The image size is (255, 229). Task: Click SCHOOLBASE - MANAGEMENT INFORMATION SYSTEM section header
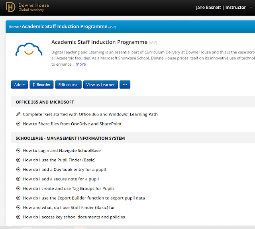click(x=133, y=138)
